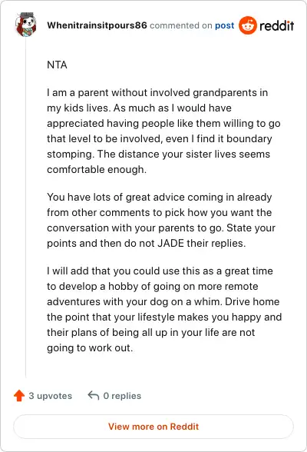
Task: Click the Reddit Snoo logo icon
Action: click(x=247, y=25)
